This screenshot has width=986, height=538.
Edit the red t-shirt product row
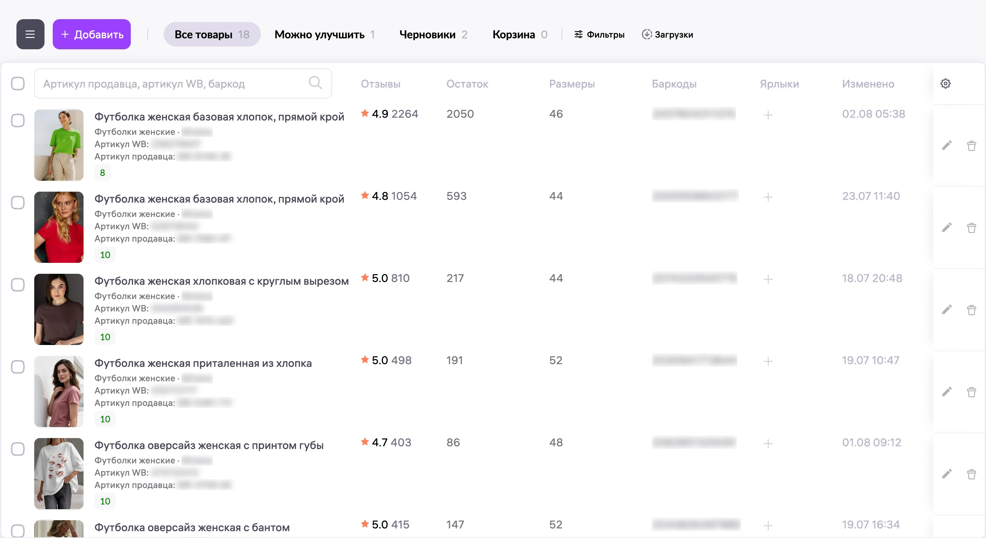click(x=947, y=228)
